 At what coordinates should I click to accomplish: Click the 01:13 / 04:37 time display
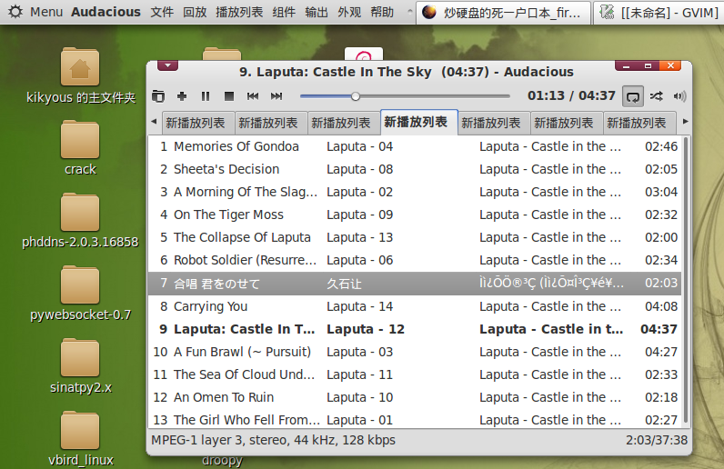tap(571, 95)
